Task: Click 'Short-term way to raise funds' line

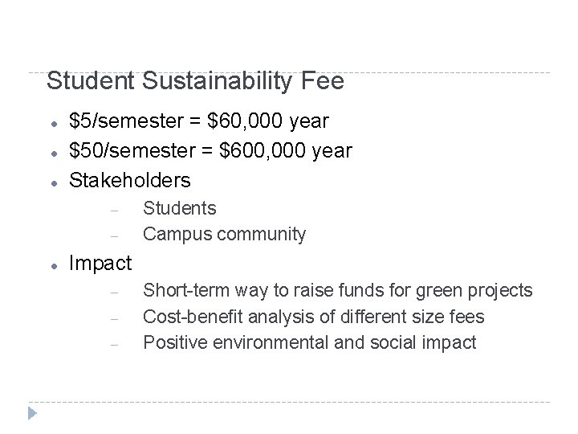Action: (337, 291)
